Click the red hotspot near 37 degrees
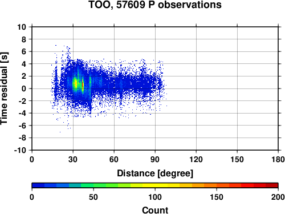This screenshot has height=214, width=285. pyautogui.click(x=83, y=85)
